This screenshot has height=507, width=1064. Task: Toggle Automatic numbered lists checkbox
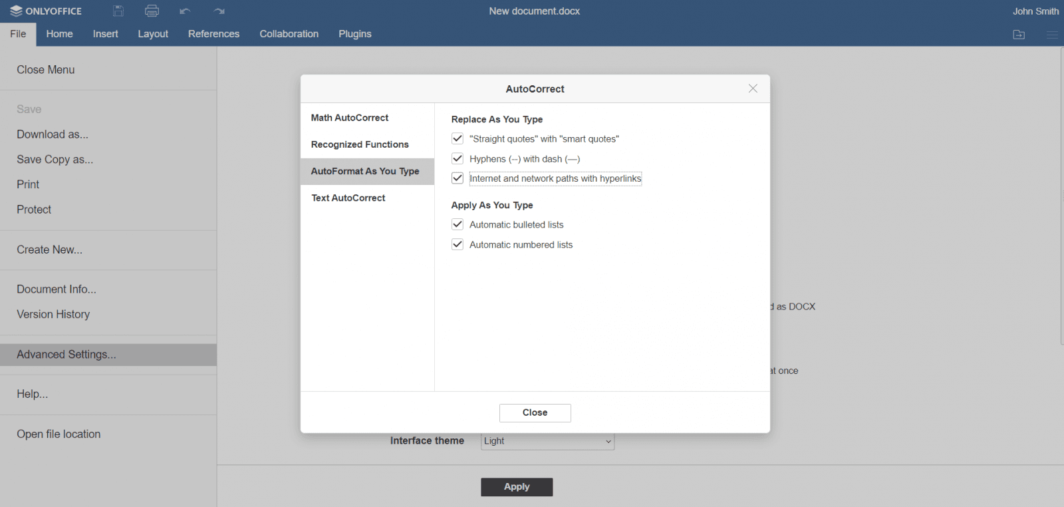coord(458,244)
